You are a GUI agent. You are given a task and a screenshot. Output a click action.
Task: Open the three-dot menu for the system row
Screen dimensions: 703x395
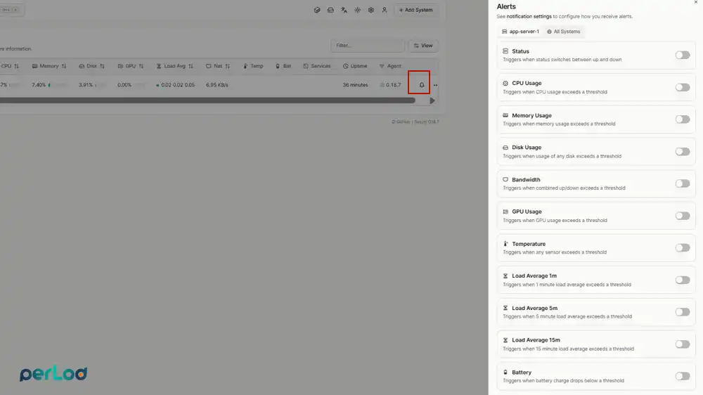435,85
